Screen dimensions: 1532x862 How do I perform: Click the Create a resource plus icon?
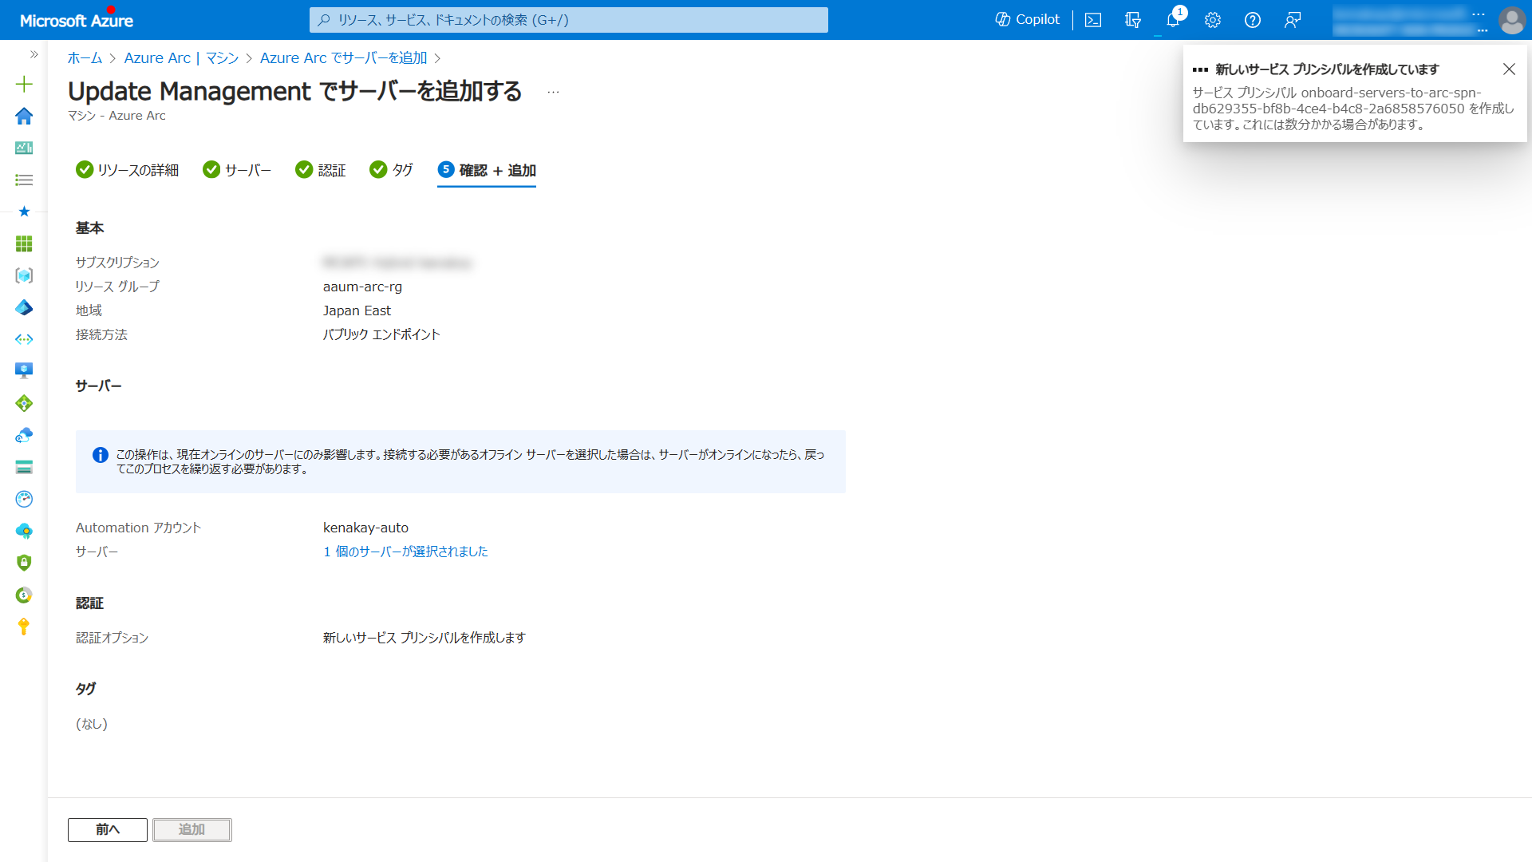point(24,84)
